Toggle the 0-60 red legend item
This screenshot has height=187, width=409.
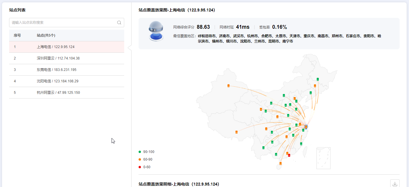pos(144,167)
